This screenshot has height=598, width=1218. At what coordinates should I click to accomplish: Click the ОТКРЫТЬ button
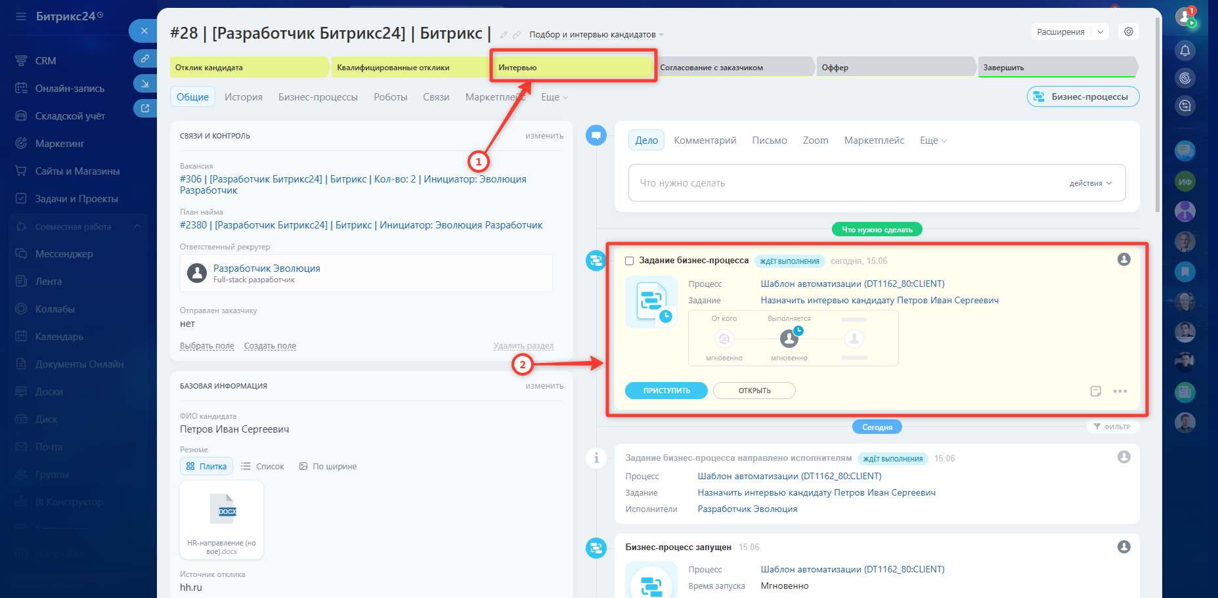point(754,391)
